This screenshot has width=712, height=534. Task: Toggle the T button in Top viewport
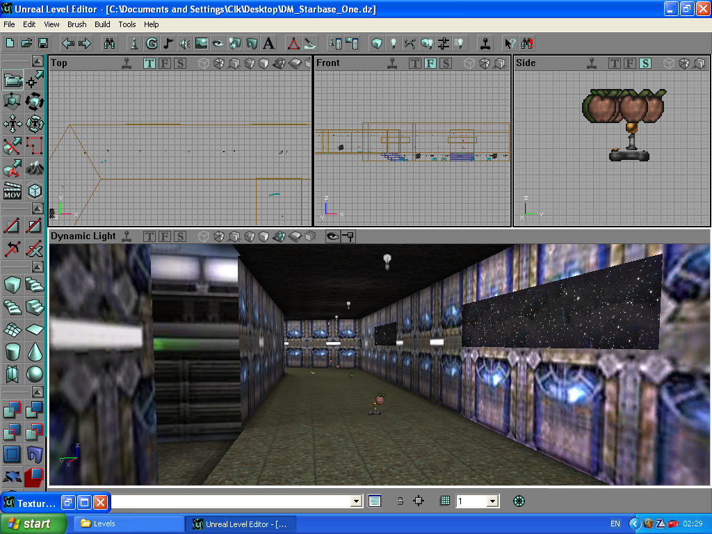149,63
